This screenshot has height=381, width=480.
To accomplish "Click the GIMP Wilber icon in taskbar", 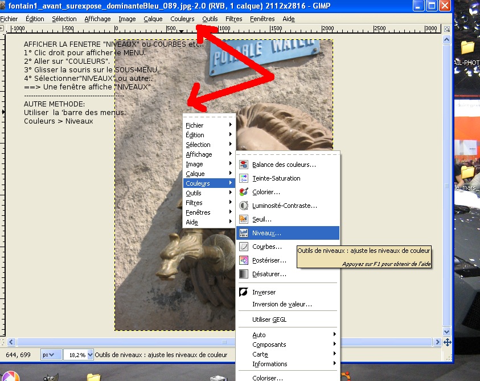I will pyautogui.click(x=51, y=378).
